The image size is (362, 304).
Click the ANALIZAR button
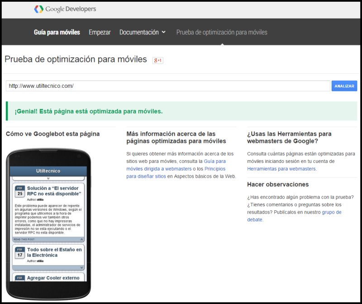pos(344,86)
